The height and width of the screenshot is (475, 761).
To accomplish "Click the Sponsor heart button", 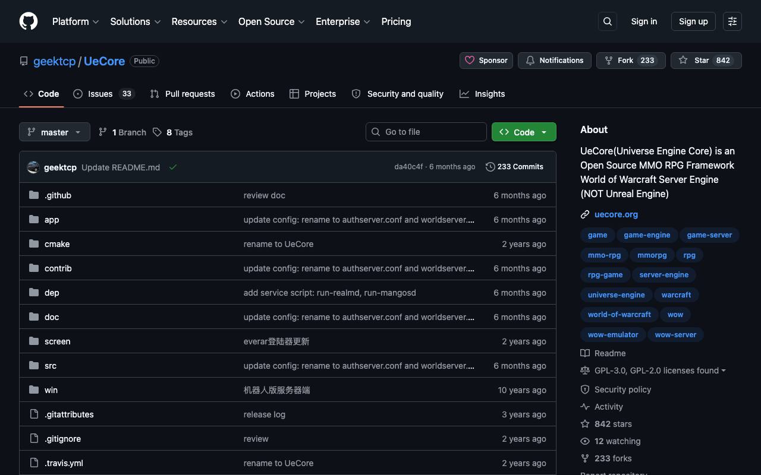I will click(x=486, y=61).
